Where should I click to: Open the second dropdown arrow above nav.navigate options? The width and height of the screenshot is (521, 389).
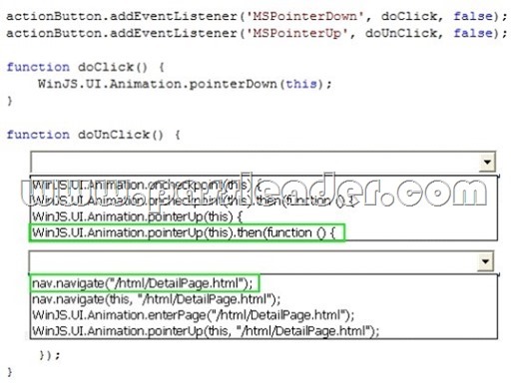coord(485,261)
